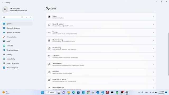The image size is (169, 95).
Task: Open Activation via chevron
Action: click(153, 56)
